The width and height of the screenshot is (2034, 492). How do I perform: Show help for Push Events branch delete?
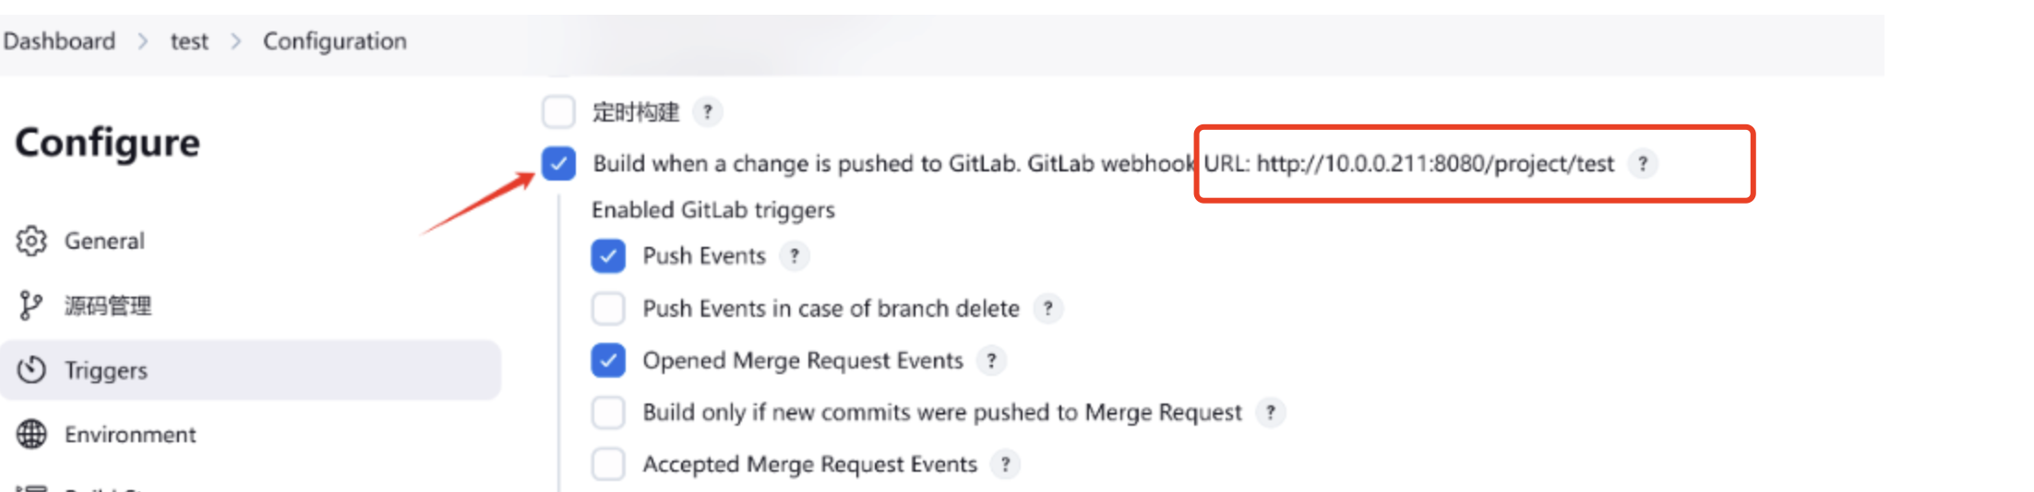pos(1047,309)
